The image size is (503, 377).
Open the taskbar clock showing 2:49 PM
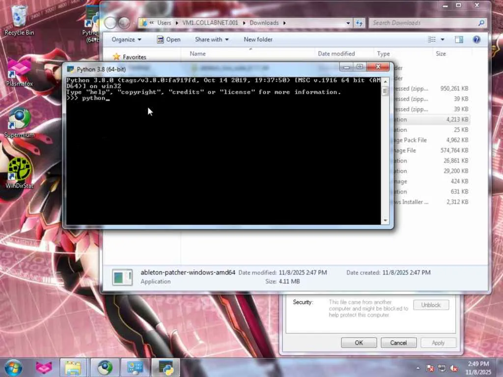478,368
